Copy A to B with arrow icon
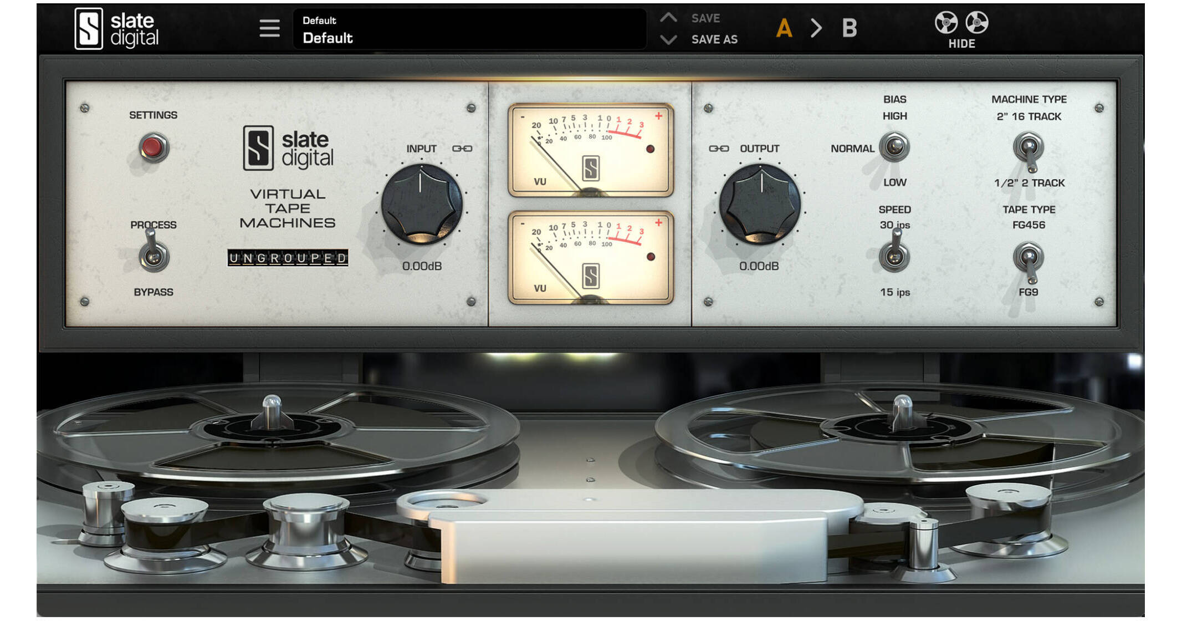The height and width of the screenshot is (621, 1182). [816, 28]
